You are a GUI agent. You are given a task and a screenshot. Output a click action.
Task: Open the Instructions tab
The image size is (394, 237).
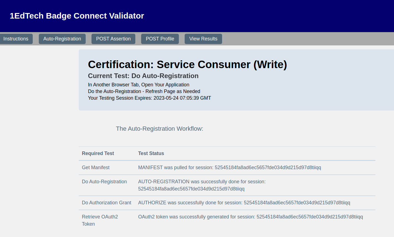[16, 39]
